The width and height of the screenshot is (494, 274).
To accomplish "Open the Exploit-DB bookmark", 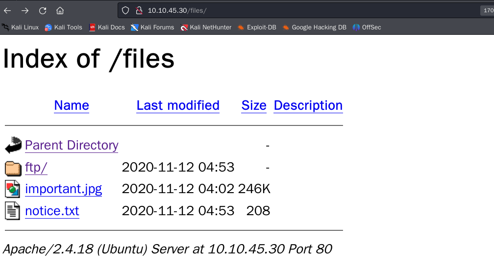I will (x=257, y=27).
